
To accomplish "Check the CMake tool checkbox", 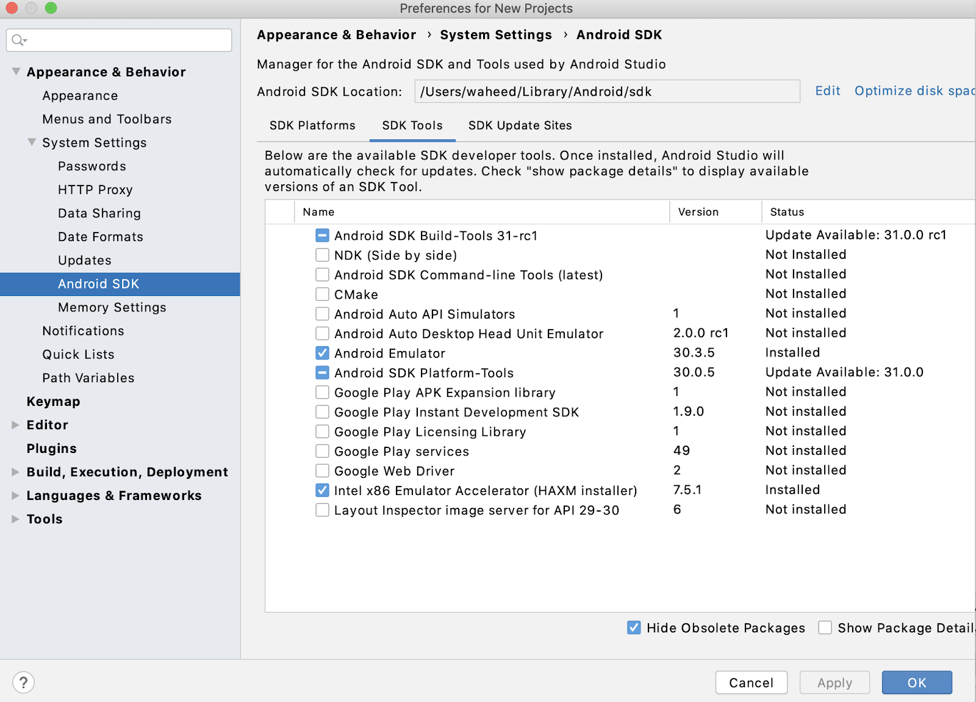I will click(x=322, y=294).
